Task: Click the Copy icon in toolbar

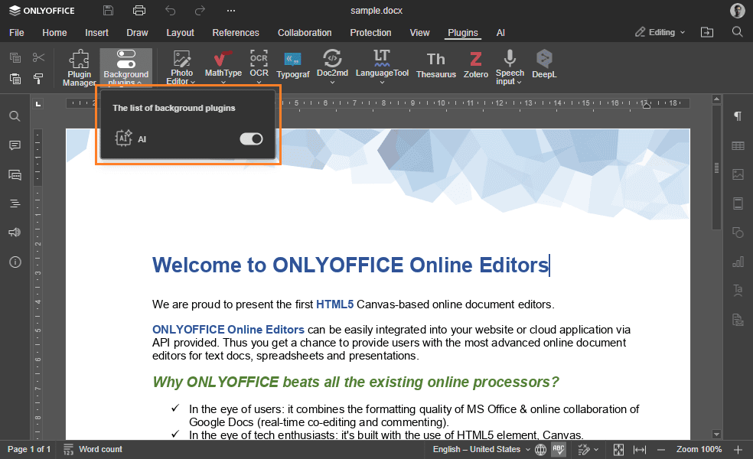Action: coord(15,57)
